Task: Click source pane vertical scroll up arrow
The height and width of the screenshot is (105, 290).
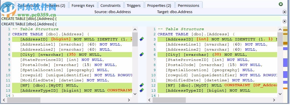Action: pyautogui.click(x=135, y=29)
